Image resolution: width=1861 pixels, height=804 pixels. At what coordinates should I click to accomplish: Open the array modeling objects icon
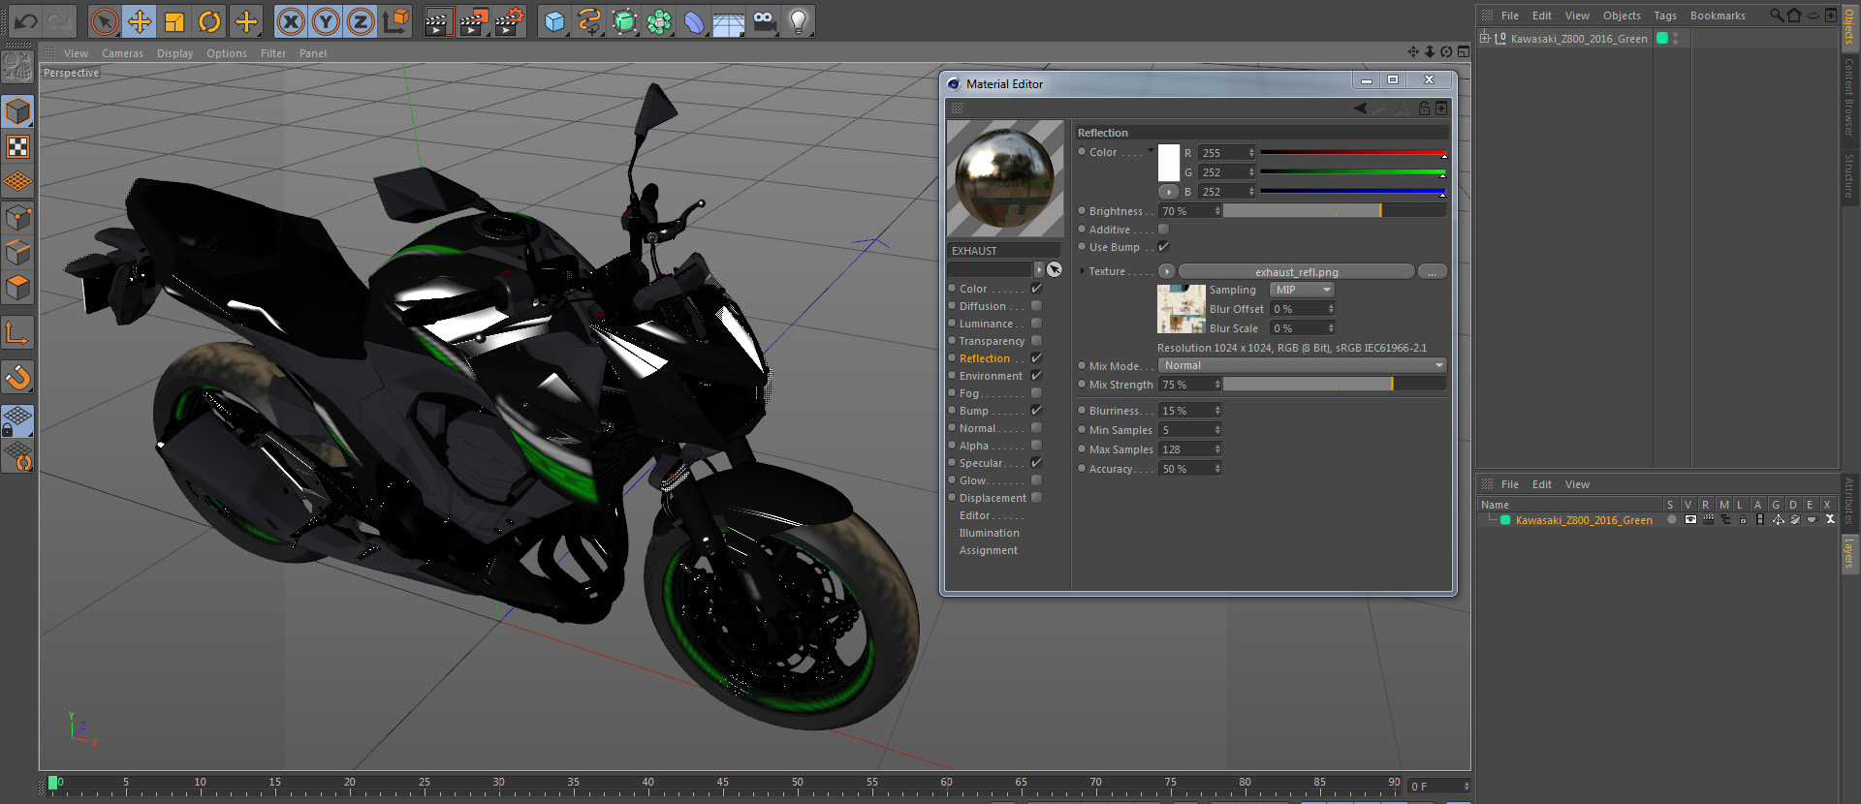tap(659, 20)
